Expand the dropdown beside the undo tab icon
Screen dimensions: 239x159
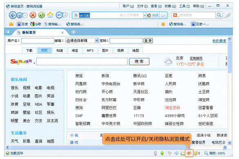(65, 15)
